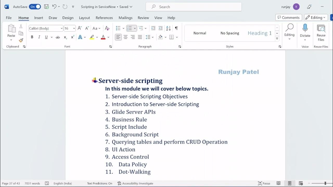Click the Redo button

click(x=65, y=7)
